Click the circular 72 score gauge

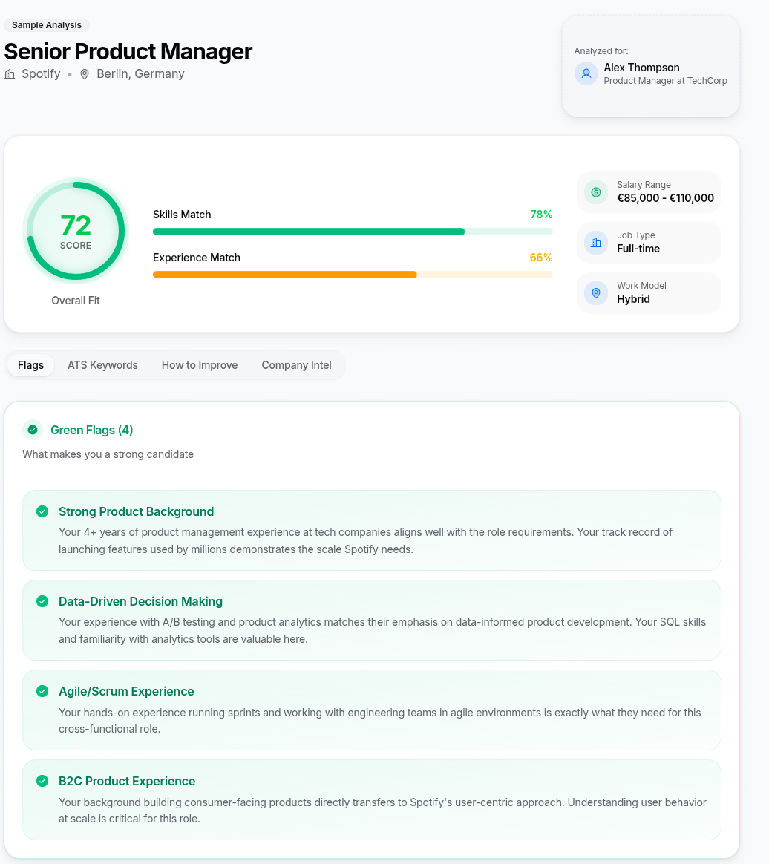(x=76, y=232)
